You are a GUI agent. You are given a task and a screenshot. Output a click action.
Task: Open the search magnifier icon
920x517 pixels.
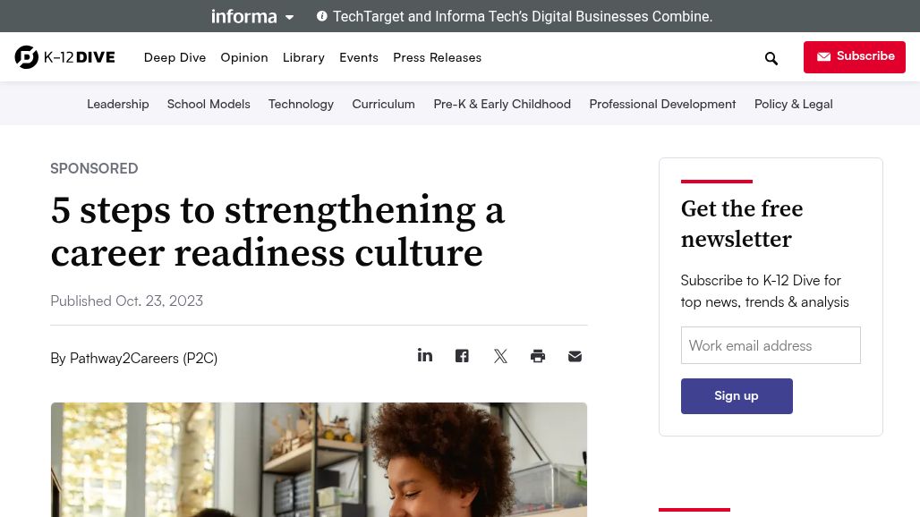771,59
